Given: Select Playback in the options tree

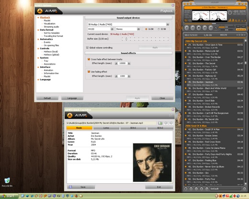Looking at the screenshot, I should point(45,17).
